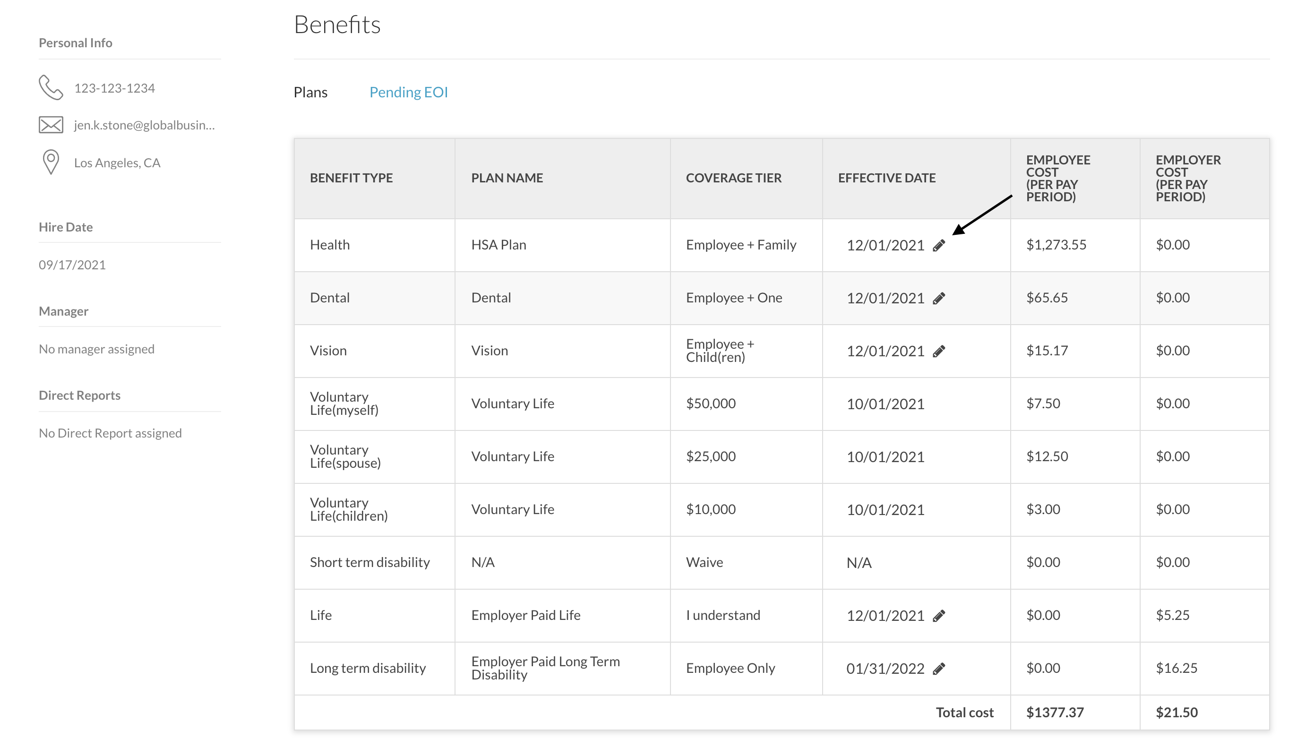Click the Effective Date column header
Screen dimensions: 1306x756
tap(886, 178)
